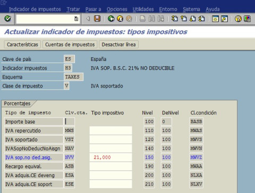
Task: Click the Importe base Clv.cta. field
Action: pos(69,121)
